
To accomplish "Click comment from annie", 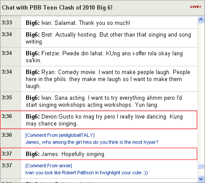I will pyautogui.click(x=48, y=166).
